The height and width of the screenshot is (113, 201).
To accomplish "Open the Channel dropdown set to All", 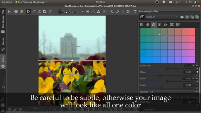I will coord(174,92).
